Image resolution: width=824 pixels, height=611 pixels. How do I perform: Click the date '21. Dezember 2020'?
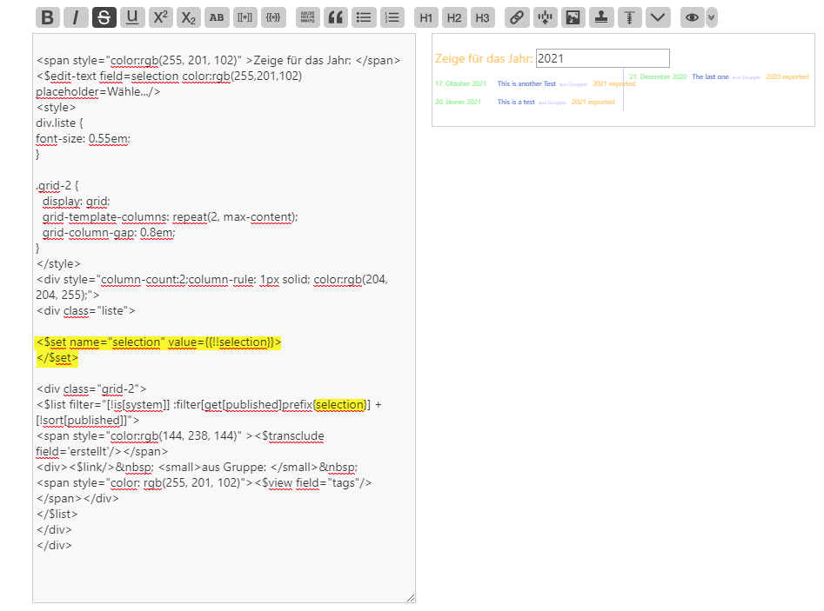pyautogui.click(x=658, y=76)
